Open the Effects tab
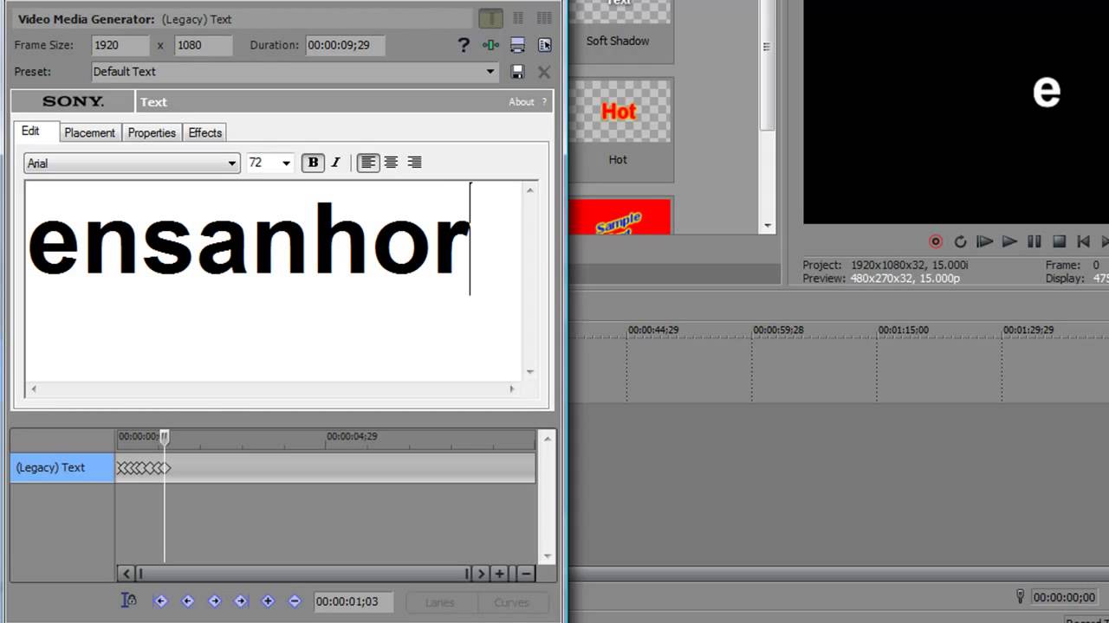Image resolution: width=1109 pixels, height=623 pixels. click(205, 132)
